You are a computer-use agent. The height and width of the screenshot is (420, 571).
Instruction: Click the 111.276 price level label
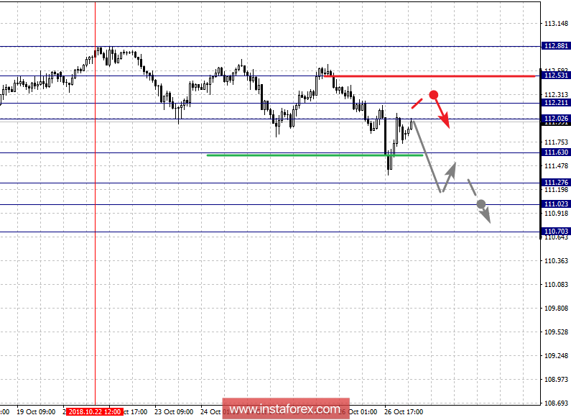(556, 183)
